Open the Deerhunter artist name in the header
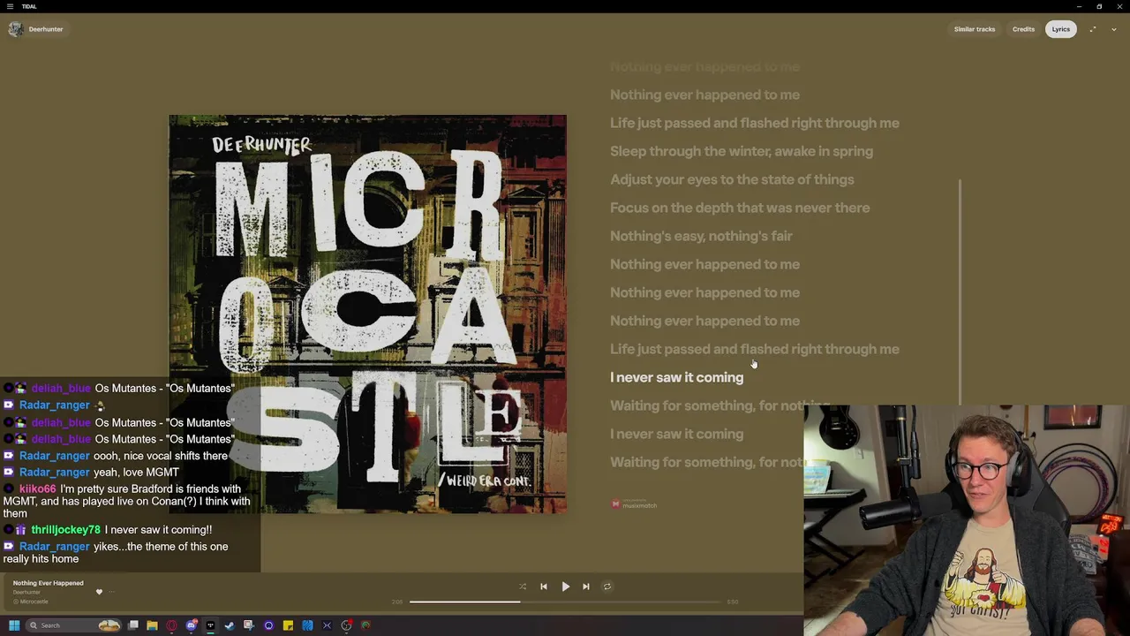 pyautogui.click(x=46, y=29)
